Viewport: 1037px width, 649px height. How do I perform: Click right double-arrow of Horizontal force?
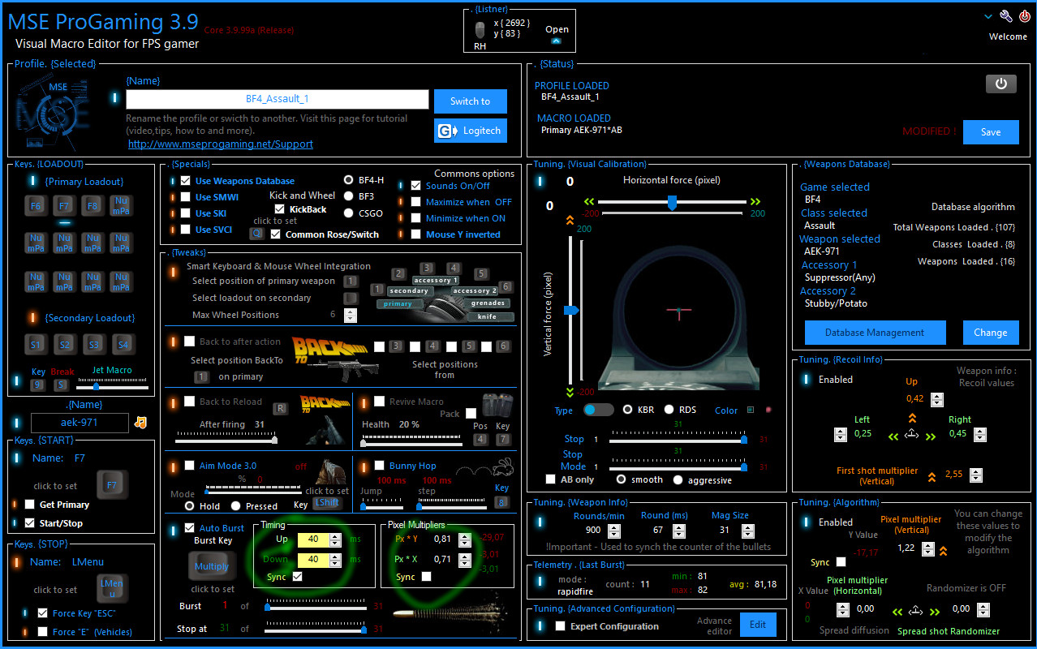point(755,202)
